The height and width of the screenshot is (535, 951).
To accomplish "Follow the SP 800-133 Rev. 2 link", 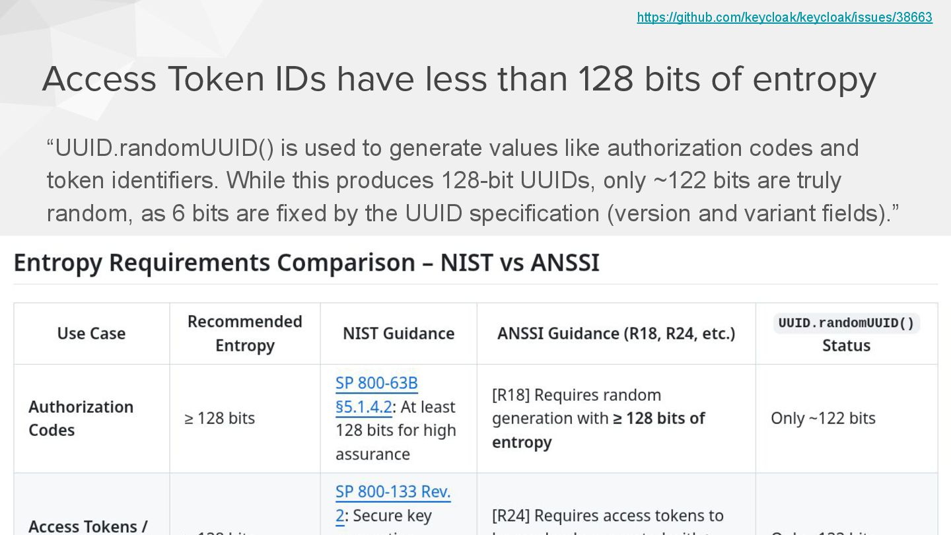I will point(392,492).
